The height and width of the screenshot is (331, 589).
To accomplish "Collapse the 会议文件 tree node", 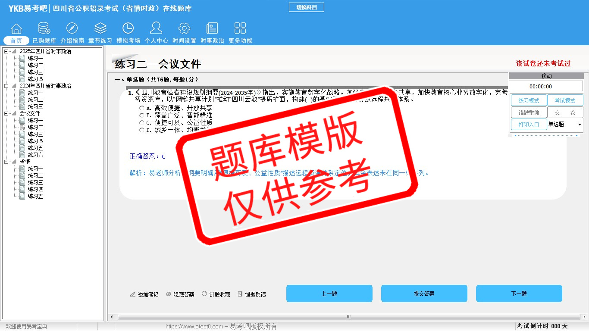I will click(6, 114).
